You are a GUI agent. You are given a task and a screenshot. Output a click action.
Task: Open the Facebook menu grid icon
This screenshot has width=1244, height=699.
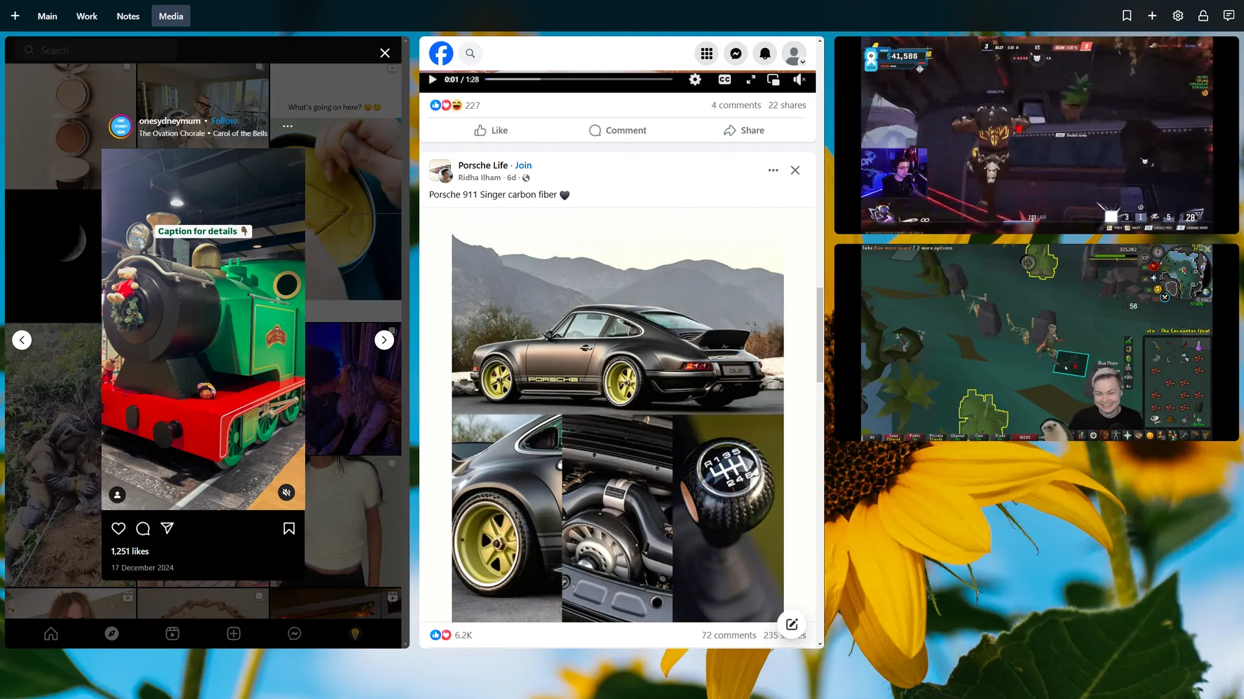pyautogui.click(x=707, y=53)
